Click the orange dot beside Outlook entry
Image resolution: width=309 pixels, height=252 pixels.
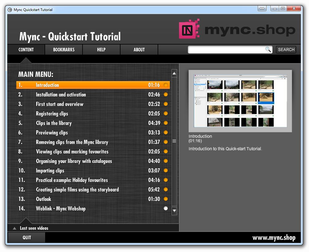tap(166, 199)
